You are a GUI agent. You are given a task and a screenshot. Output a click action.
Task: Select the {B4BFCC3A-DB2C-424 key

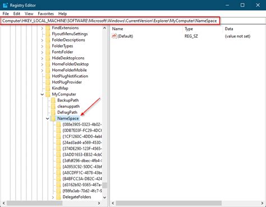coord(82,179)
